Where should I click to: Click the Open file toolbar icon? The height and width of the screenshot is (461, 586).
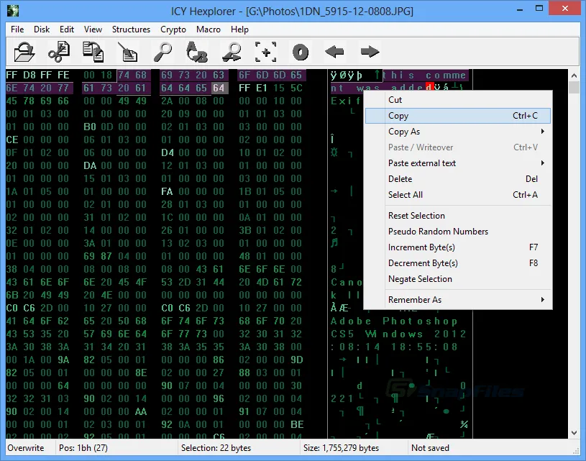[24, 52]
